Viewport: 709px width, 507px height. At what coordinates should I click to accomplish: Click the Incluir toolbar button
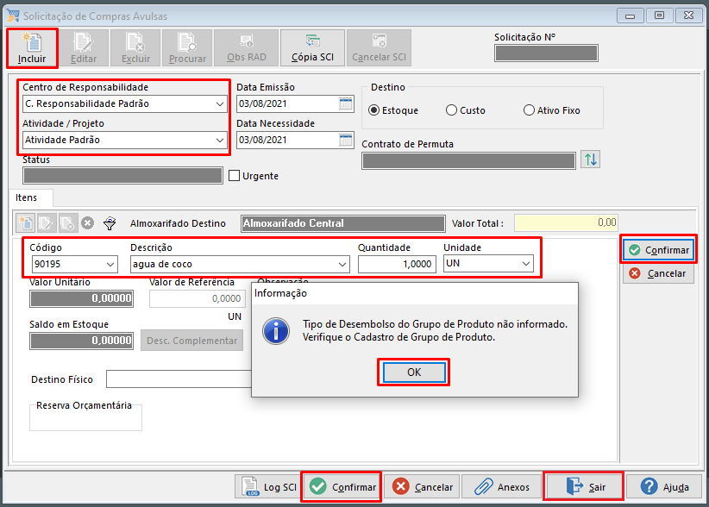coord(32,48)
